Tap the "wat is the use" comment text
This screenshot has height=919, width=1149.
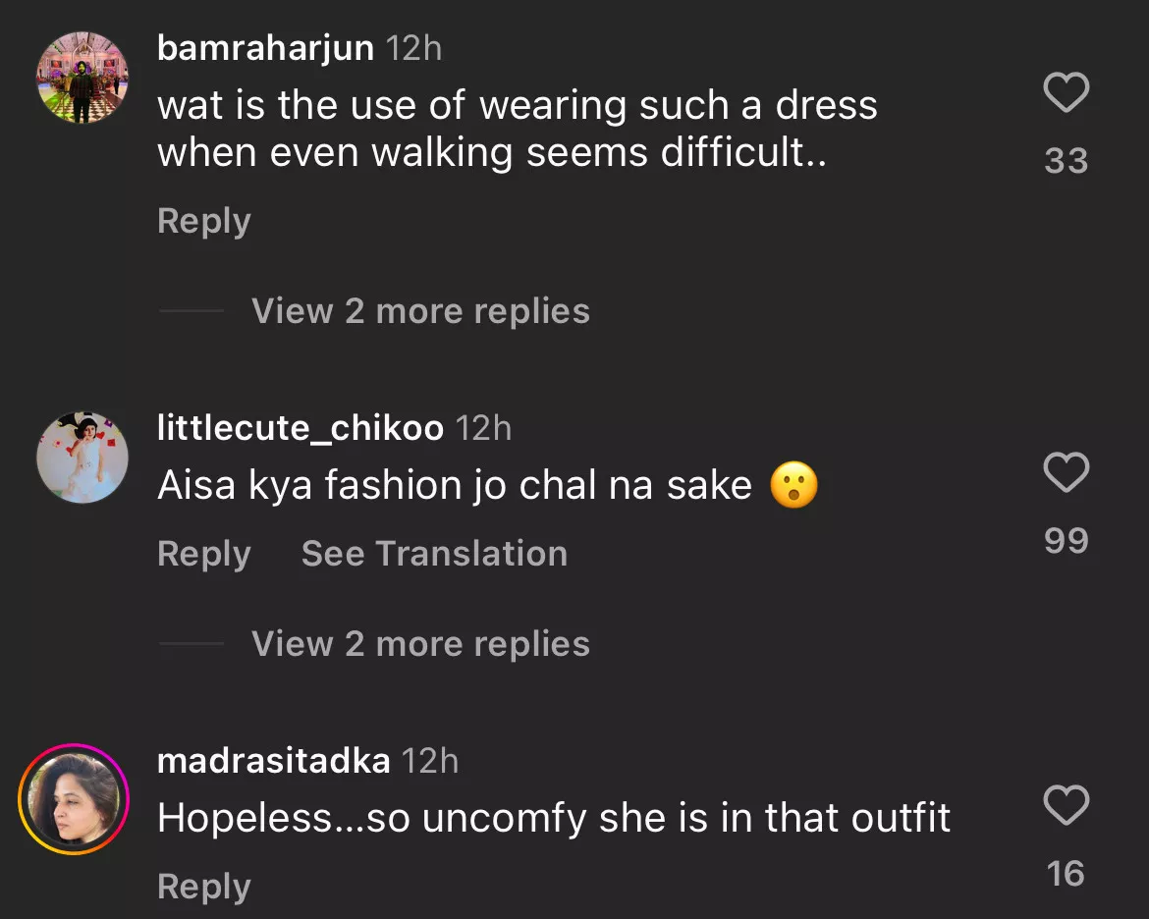click(x=517, y=129)
